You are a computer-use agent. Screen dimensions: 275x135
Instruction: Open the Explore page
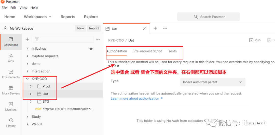point(91,17)
